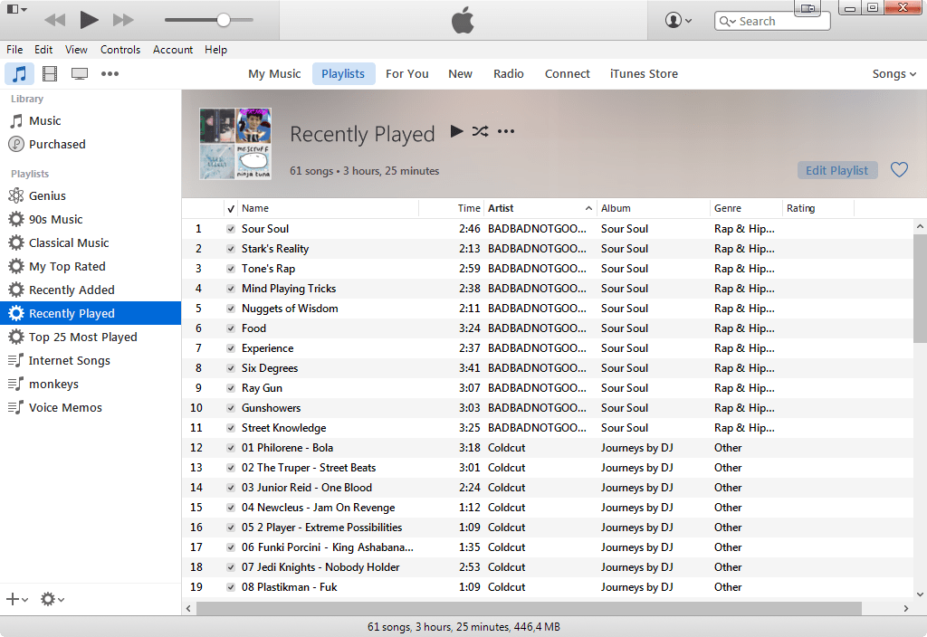Image resolution: width=927 pixels, height=637 pixels.
Task: Open the Account menu
Action: [x=173, y=50]
